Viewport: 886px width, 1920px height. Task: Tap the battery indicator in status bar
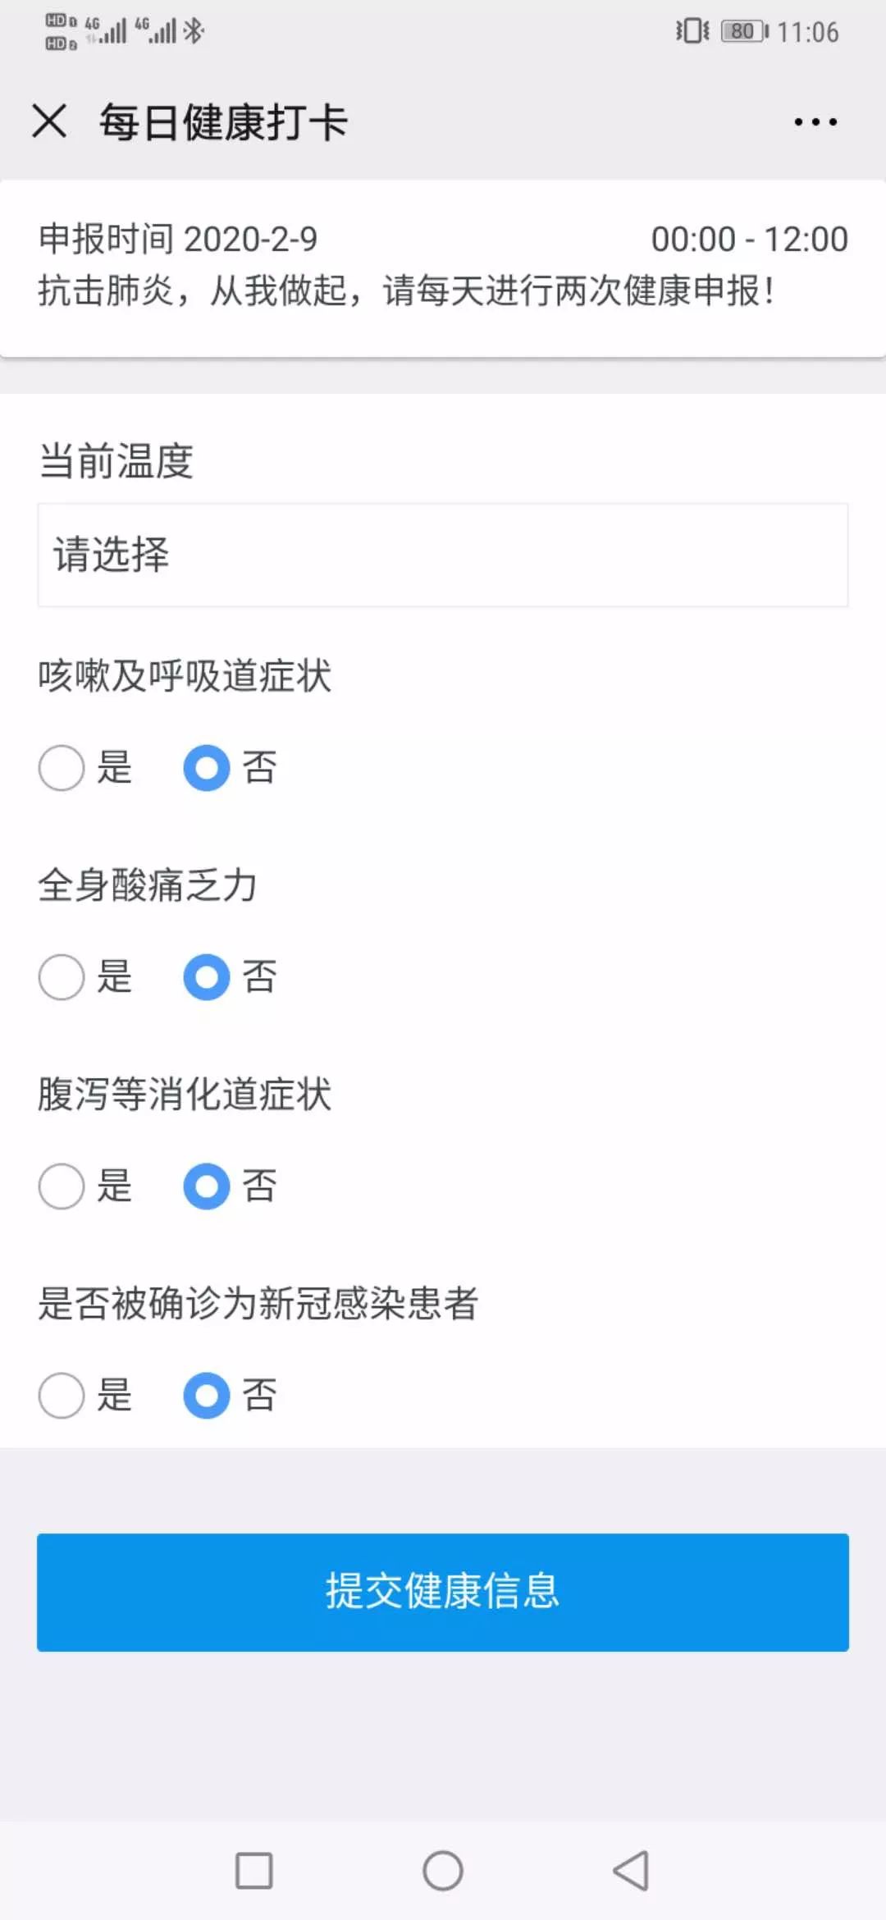(743, 31)
